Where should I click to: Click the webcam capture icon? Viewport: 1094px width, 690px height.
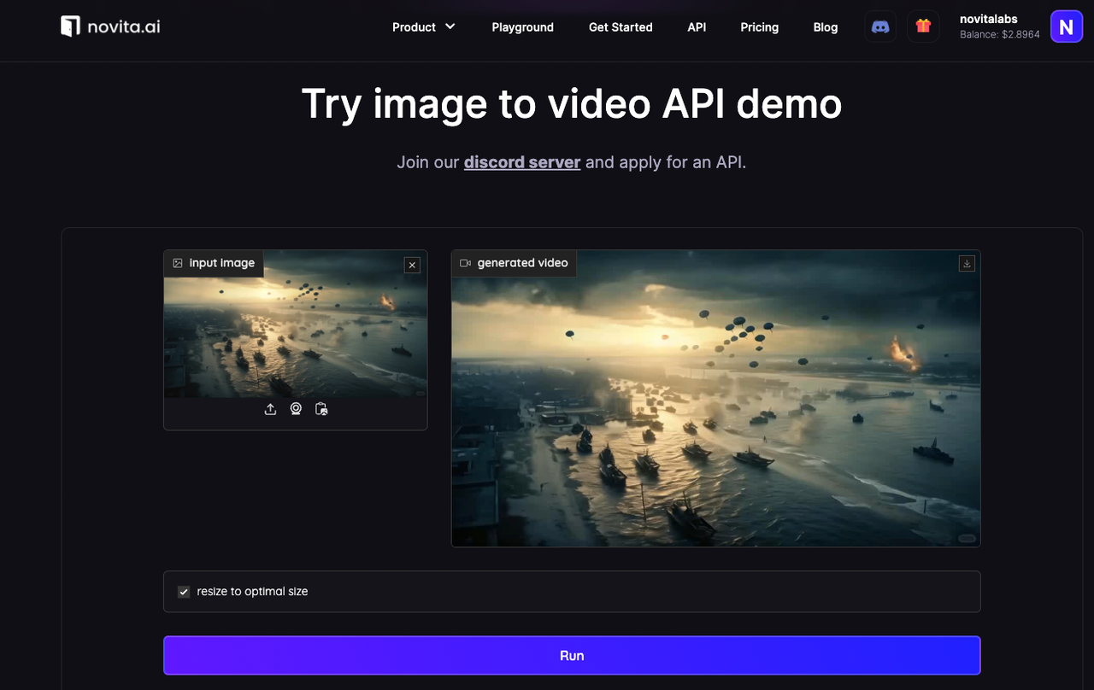(296, 409)
